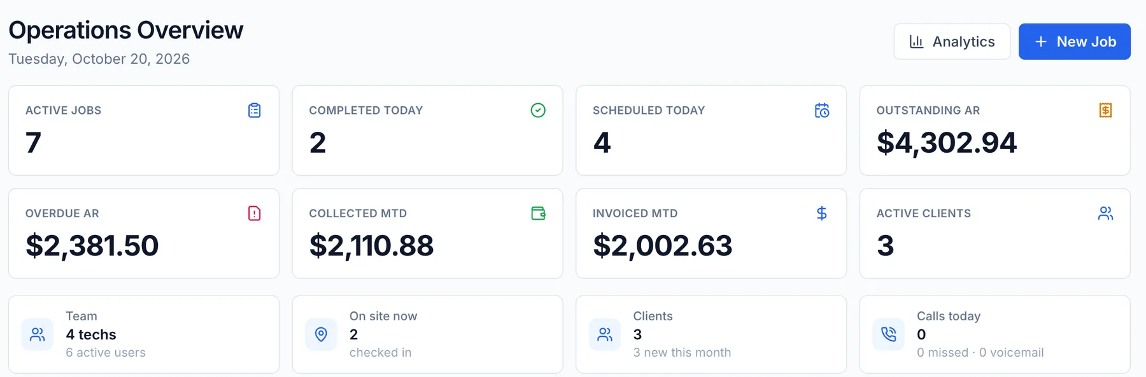Viewport: 1146px width, 377px height.
Task: Click the red alert icon on Overdue AR
Action: coord(255,213)
